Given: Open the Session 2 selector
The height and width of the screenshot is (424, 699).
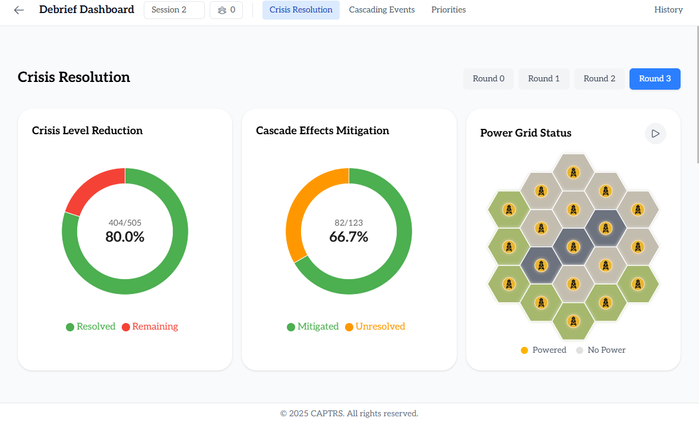Looking at the screenshot, I should (x=174, y=10).
